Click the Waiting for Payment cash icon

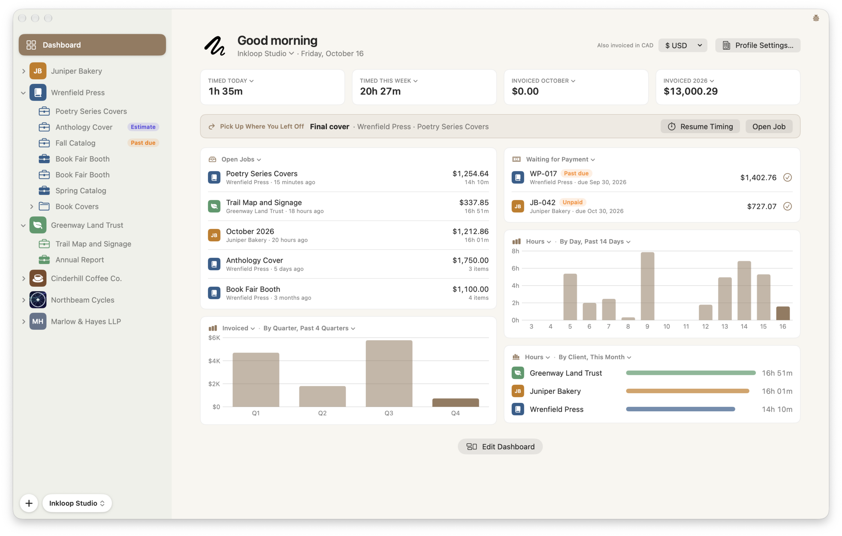coord(516,159)
